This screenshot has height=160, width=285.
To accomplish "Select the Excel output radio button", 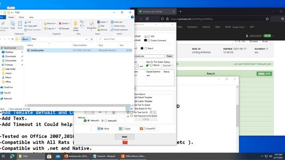I will point(124,128).
